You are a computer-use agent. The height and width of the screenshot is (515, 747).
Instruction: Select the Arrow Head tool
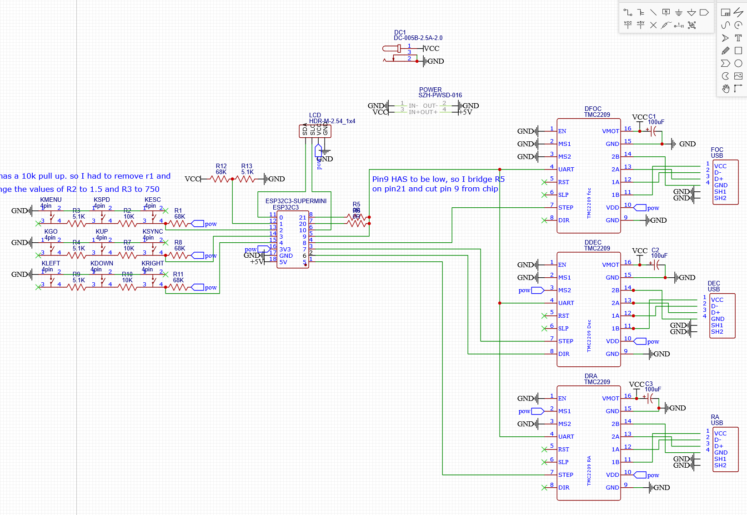(726, 38)
